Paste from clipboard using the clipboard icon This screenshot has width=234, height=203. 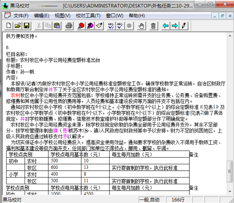[x=57, y=26]
